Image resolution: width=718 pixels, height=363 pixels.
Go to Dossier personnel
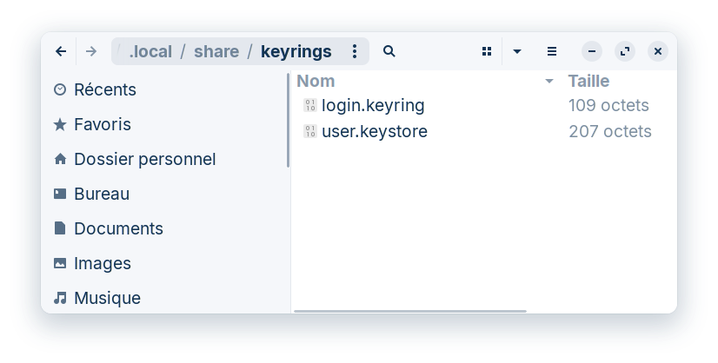click(144, 159)
